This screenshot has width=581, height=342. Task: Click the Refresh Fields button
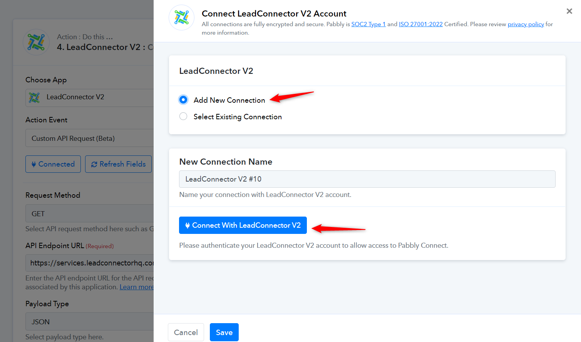(x=118, y=164)
